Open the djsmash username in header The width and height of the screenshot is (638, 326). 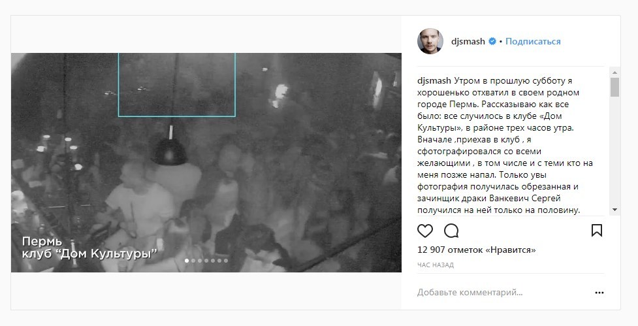coord(468,42)
